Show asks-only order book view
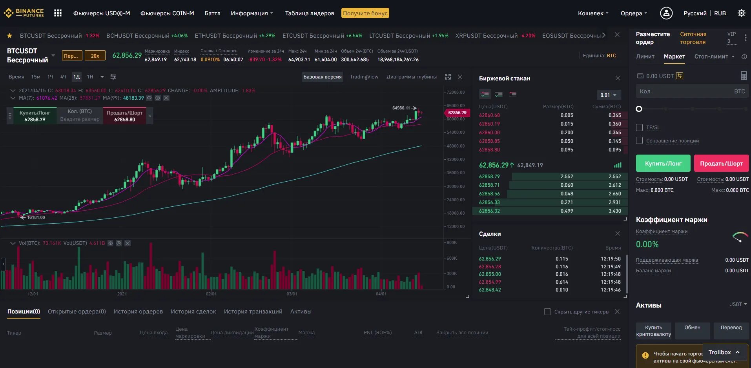Image resolution: width=751 pixels, height=368 pixels. point(512,94)
